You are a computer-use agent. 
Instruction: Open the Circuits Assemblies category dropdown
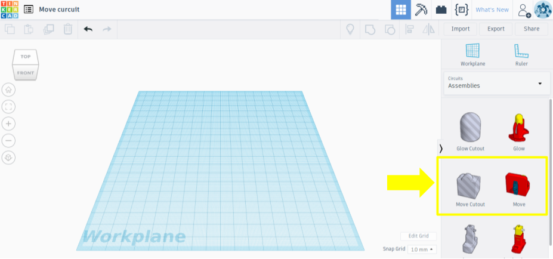pos(496,84)
